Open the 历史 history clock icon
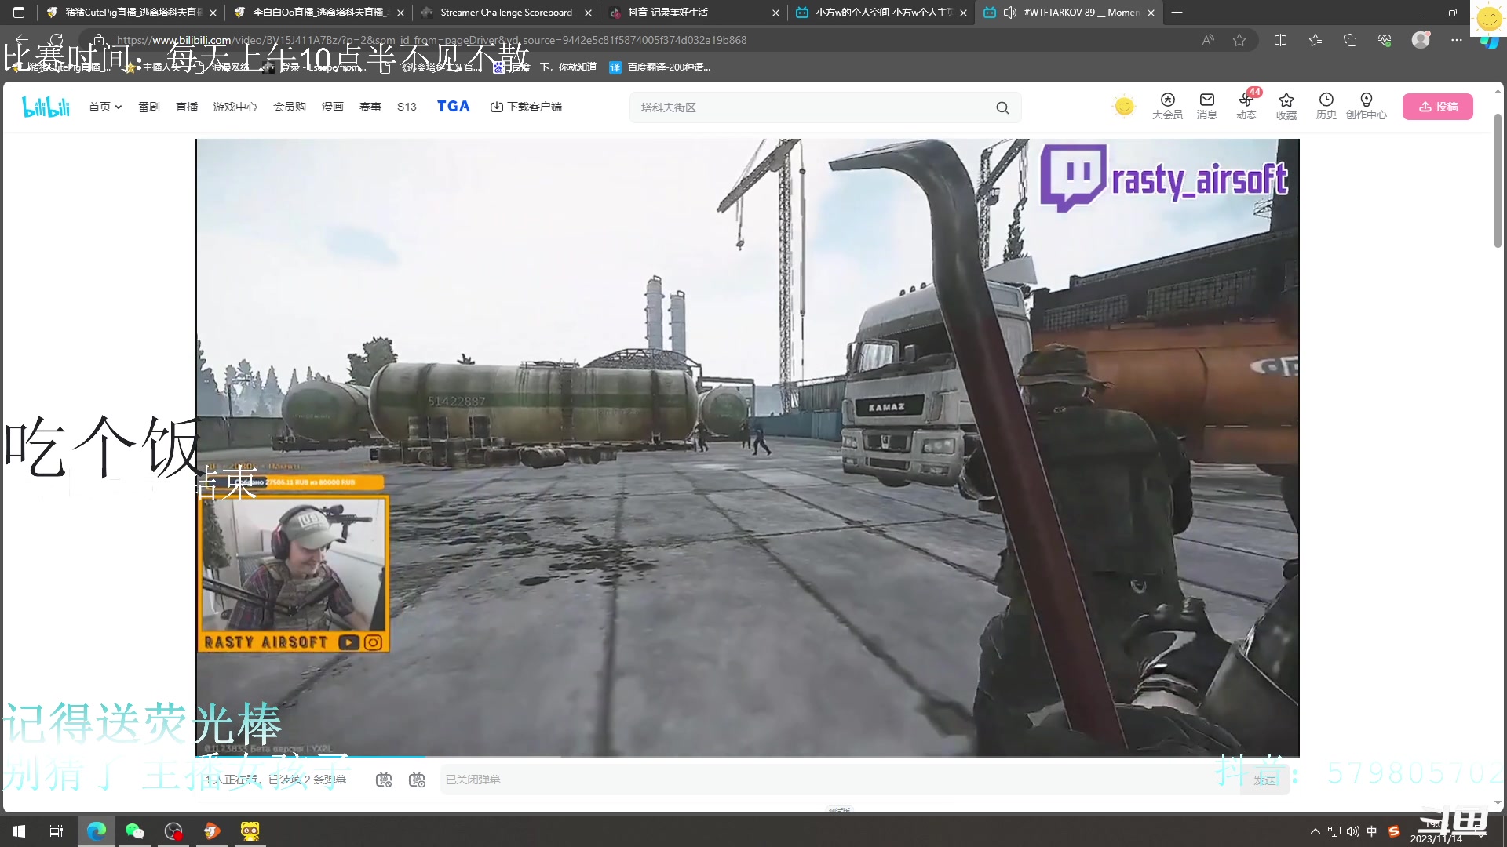This screenshot has width=1507, height=847. coord(1326,106)
